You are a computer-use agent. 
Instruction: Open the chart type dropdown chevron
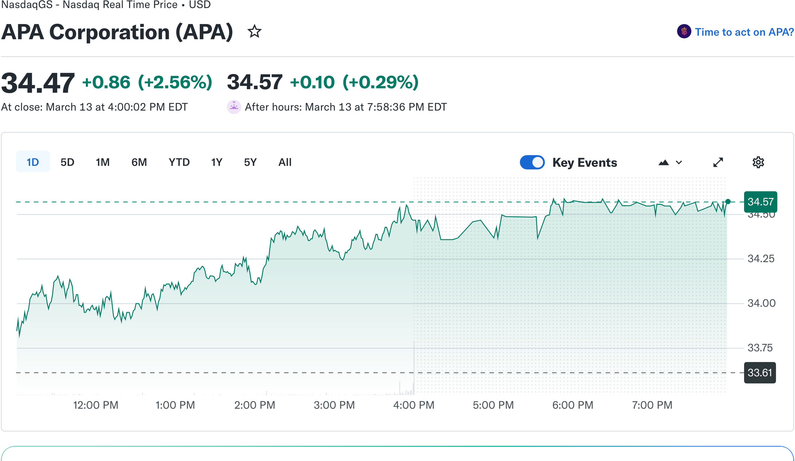(x=679, y=163)
